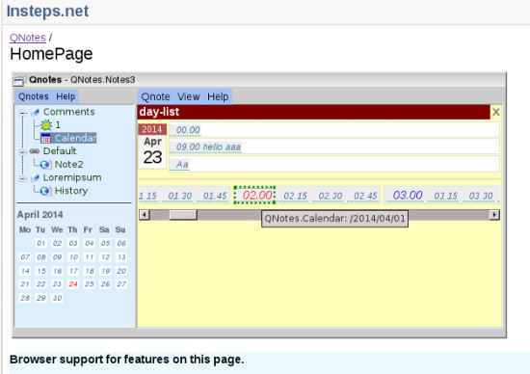530x374 pixels.
Task: Open the Help menu next to View
Action: coord(218,97)
